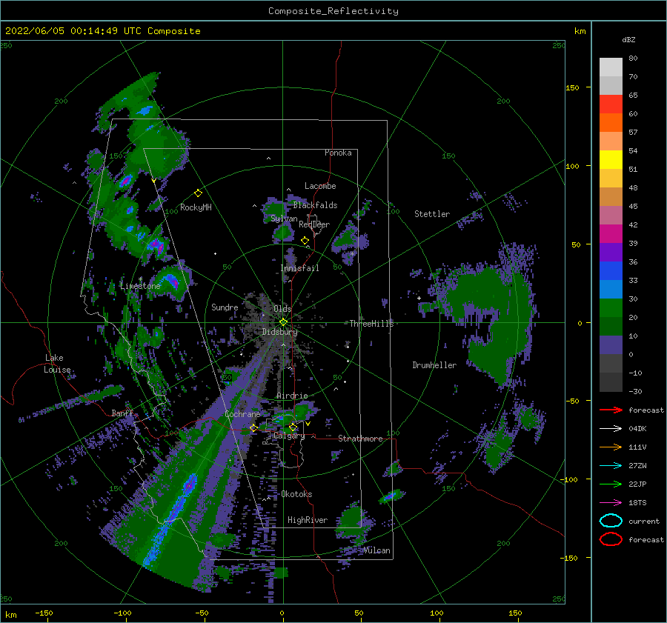Image resolution: width=667 pixels, height=623 pixels.
Task: Click the cyan 27ZW arrow icon
Action: [611, 466]
